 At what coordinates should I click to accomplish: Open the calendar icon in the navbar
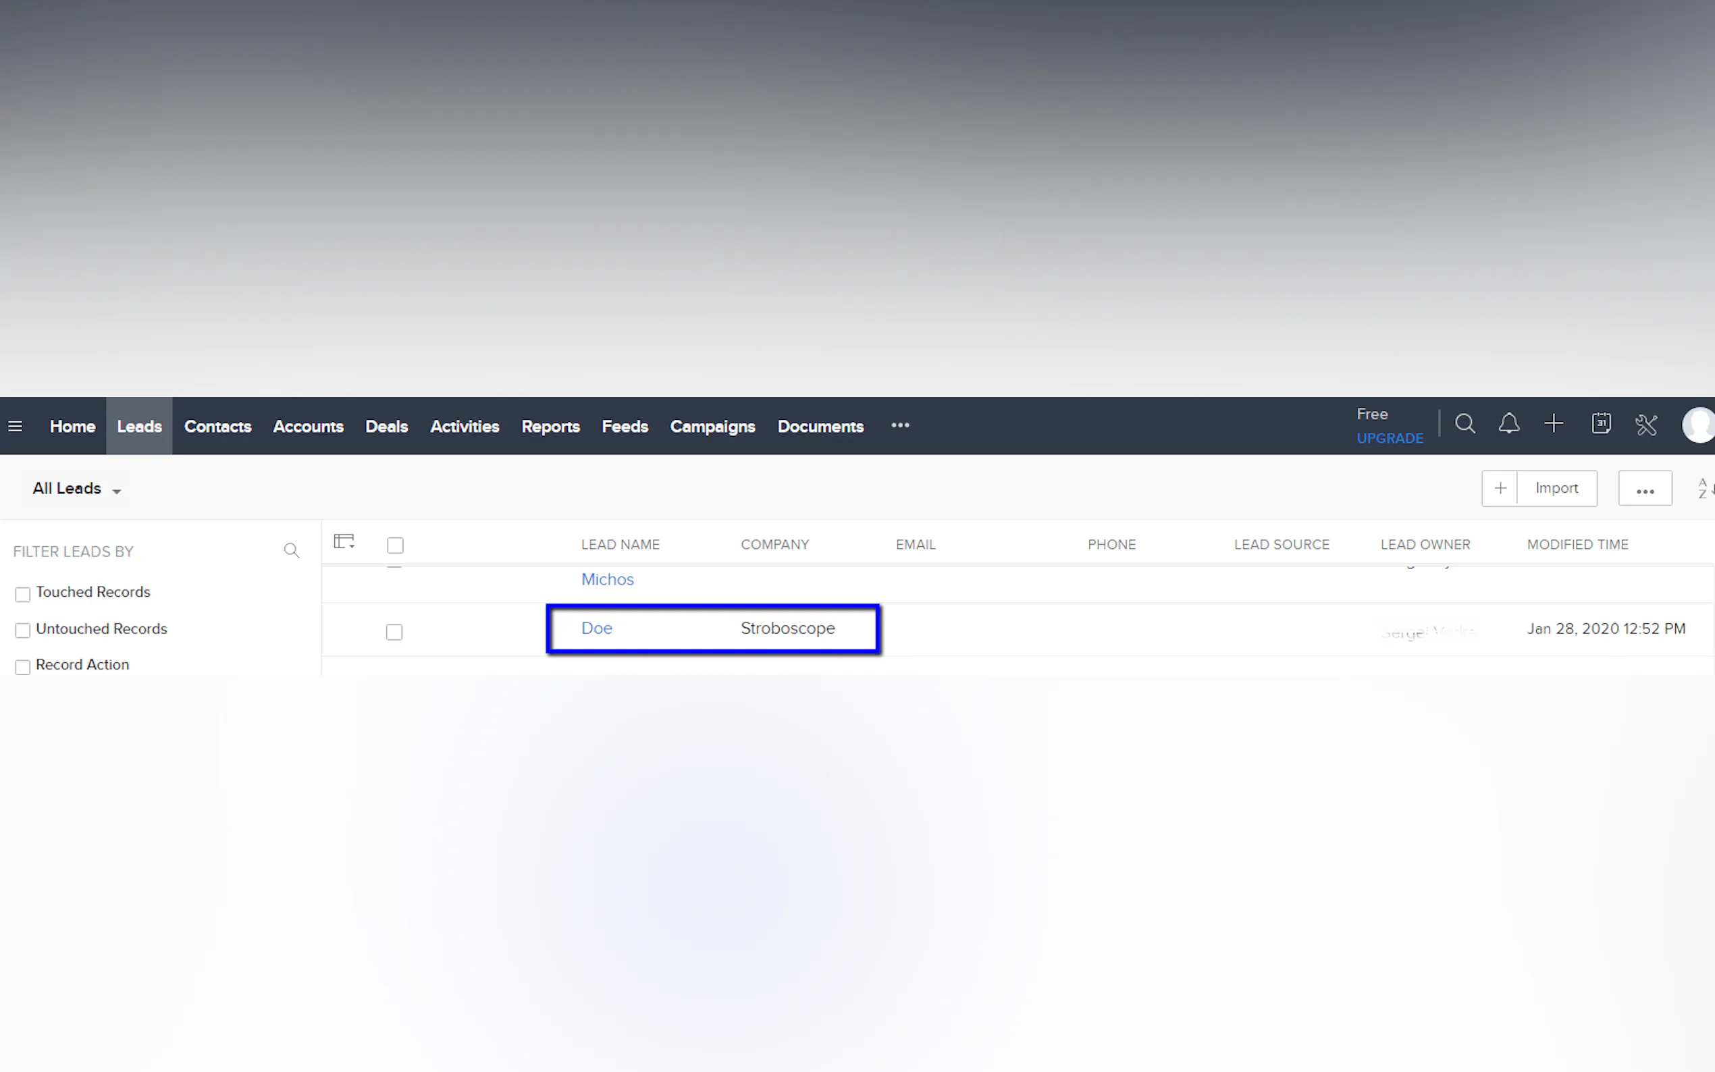click(1601, 424)
